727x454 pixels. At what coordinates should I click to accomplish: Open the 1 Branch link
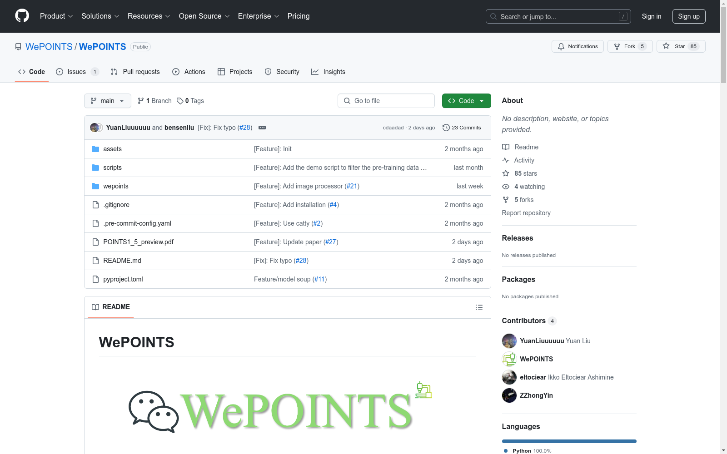coord(154,101)
